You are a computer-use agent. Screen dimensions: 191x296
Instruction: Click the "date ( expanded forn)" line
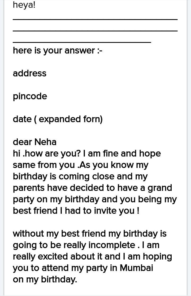click(58, 119)
